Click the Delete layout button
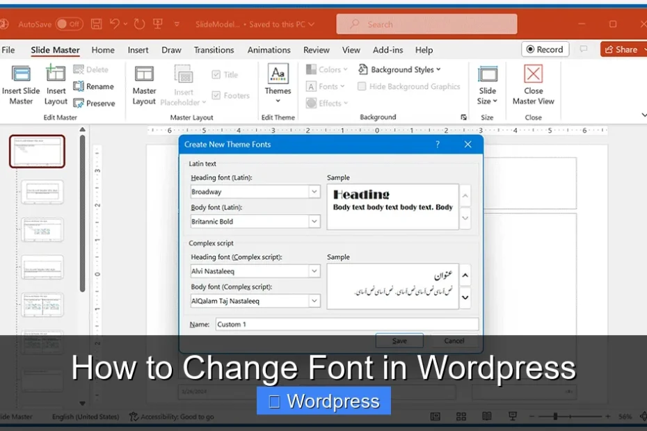 coord(90,70)
